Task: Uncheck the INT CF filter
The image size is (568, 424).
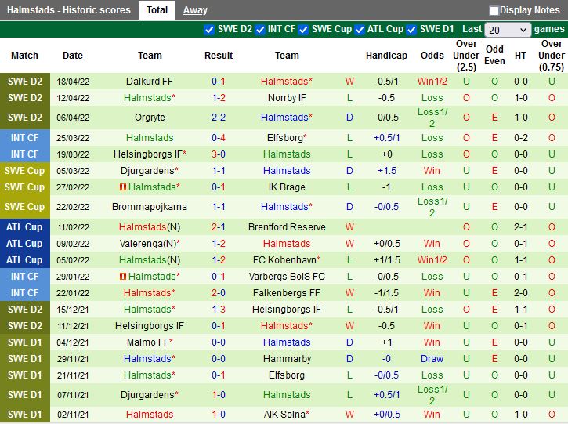Action: pyautogui.click(x=260, y=30)
